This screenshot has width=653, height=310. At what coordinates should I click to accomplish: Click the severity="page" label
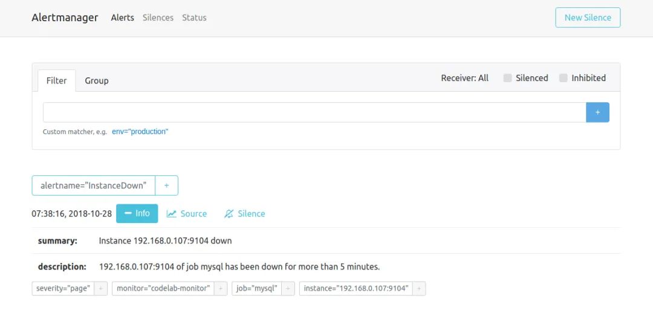63,288
